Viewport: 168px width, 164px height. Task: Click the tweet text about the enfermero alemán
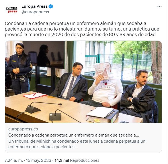pyautogui.click(x=82, y=29)
